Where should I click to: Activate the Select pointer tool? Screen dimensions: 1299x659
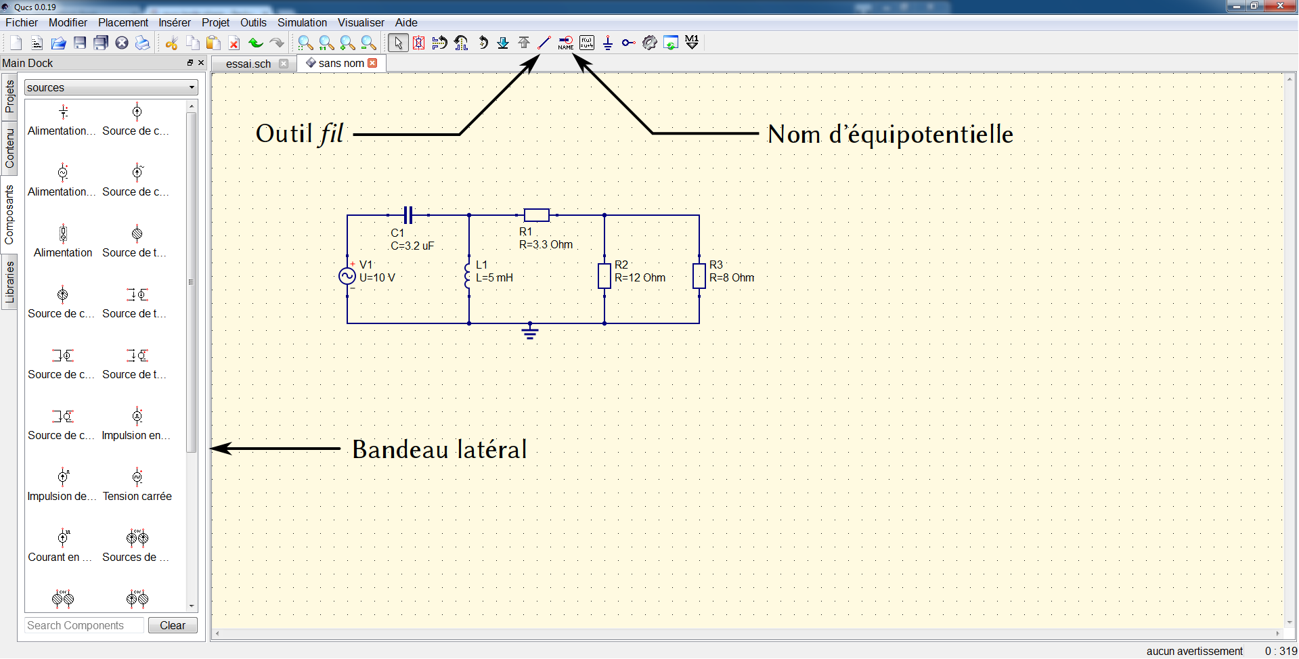tap(398, 43)
